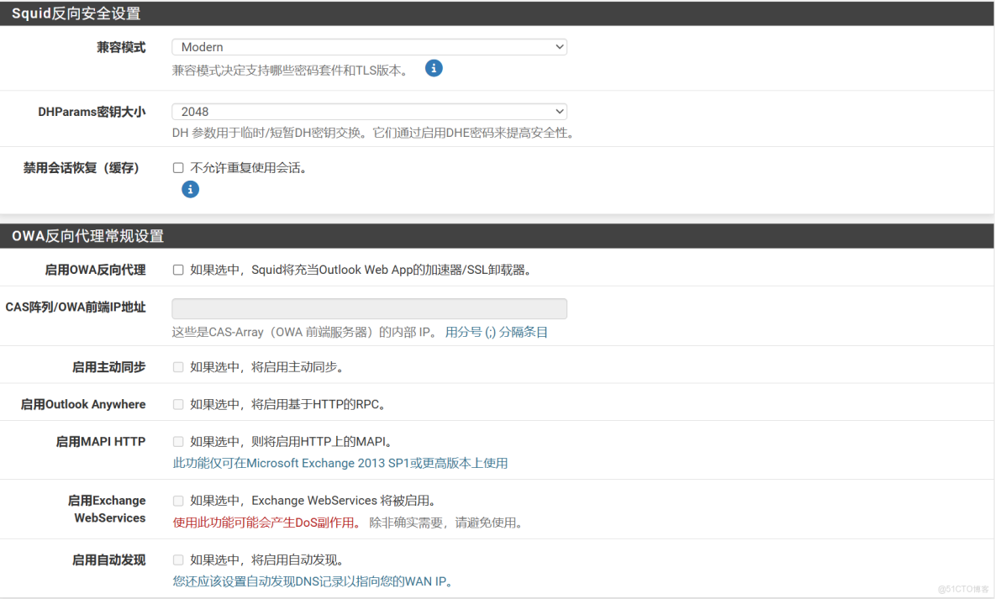Click the Squid反向安全设置 section header

point(76,13)
